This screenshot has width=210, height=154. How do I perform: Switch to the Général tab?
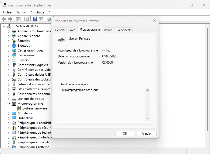tap(60, 30)
